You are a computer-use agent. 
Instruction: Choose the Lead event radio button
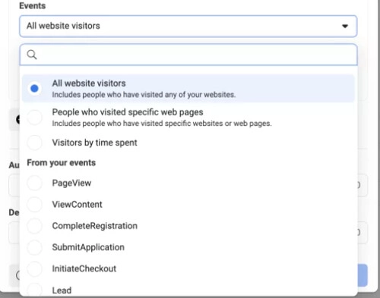click(x=34, y=290)
